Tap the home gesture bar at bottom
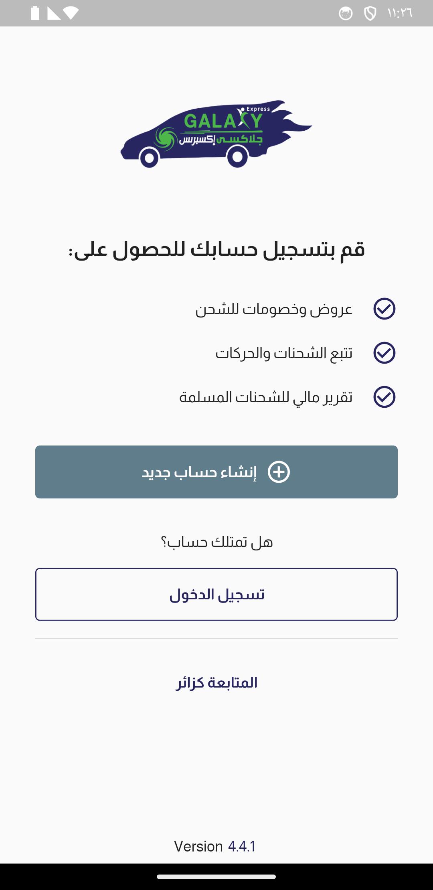 pyautogui.click(x=216, y=877)
